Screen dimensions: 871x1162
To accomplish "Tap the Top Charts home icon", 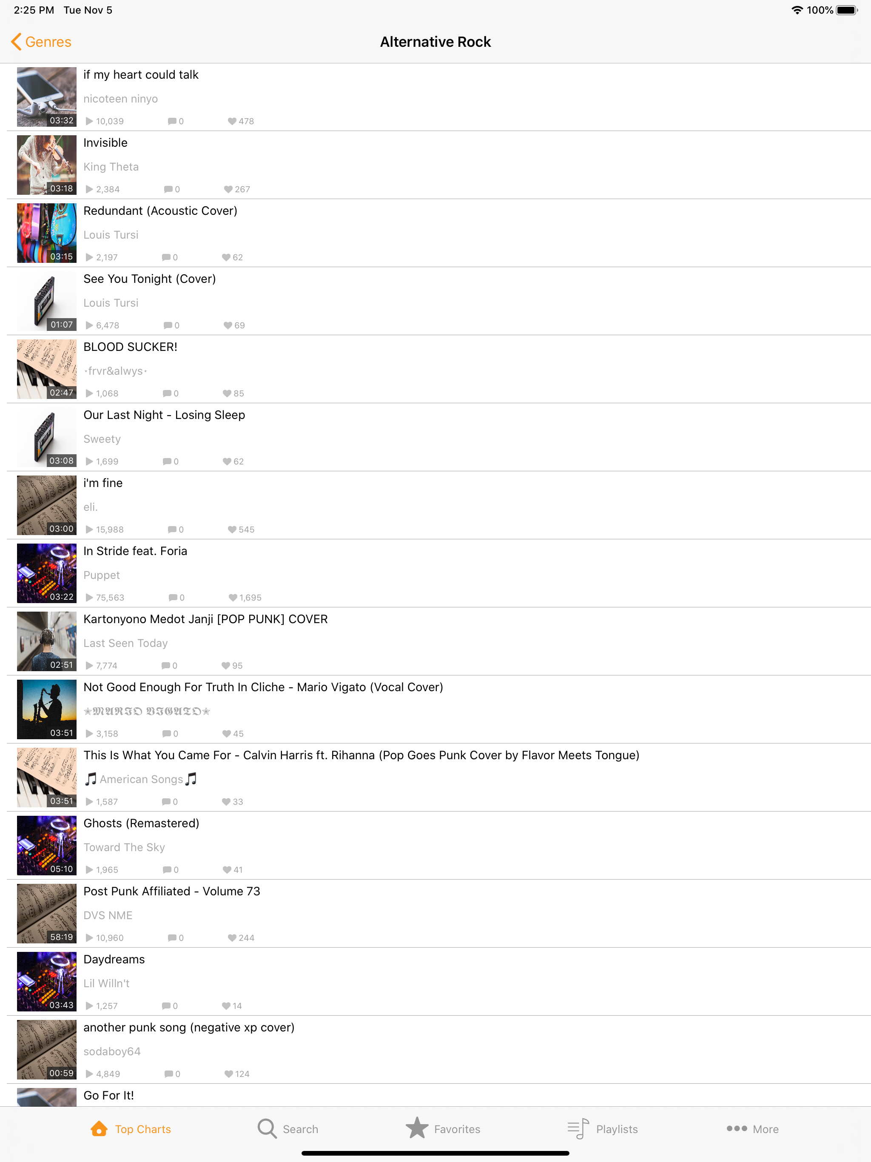I will click(x=99, y=1128).
